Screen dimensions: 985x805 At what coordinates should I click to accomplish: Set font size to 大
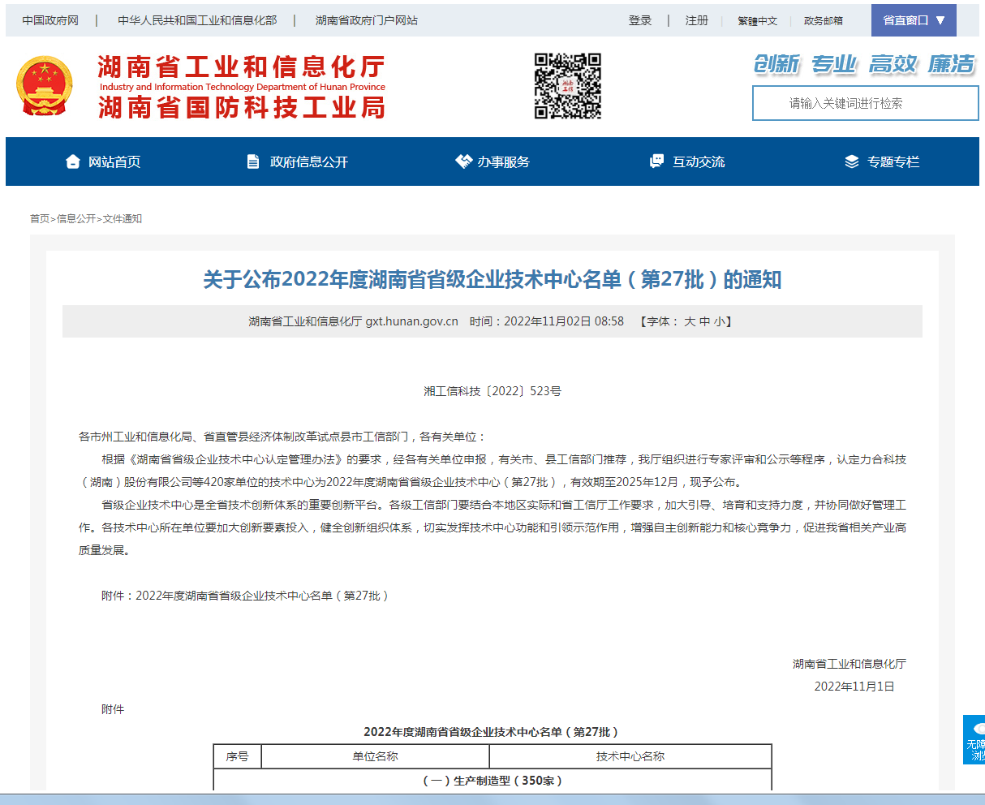[x=690, y=321]
